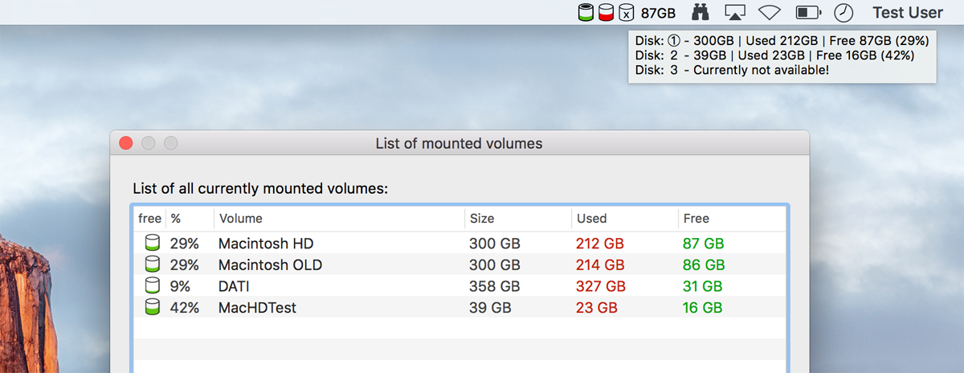Open the Time Machine clock icon

click(843, 13)
